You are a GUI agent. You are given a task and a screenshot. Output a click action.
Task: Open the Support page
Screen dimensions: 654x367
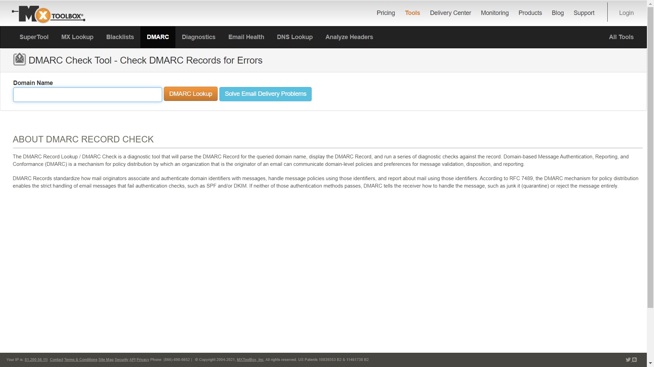[584, 13]
